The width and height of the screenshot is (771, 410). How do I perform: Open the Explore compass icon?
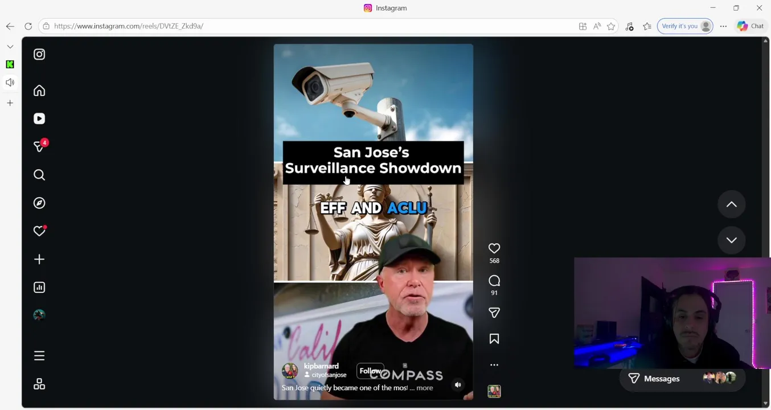coord(39,203)
